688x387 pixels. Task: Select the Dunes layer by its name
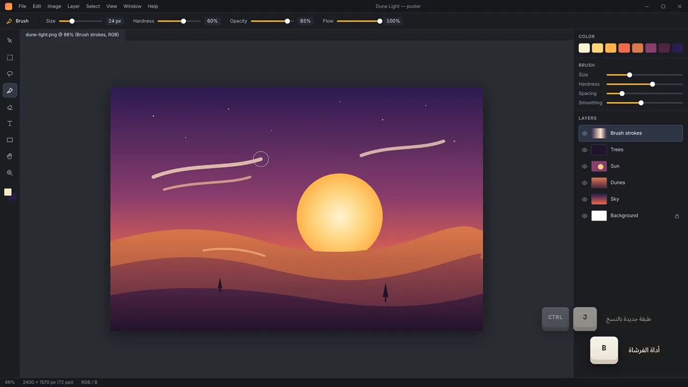[618, 182]
